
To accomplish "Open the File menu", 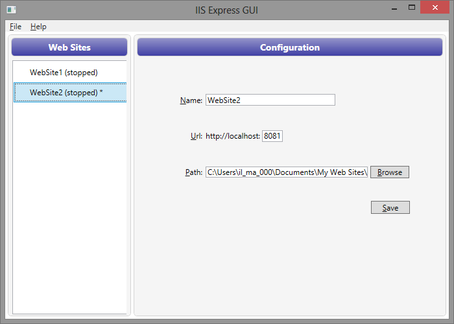I will (16, 27).
